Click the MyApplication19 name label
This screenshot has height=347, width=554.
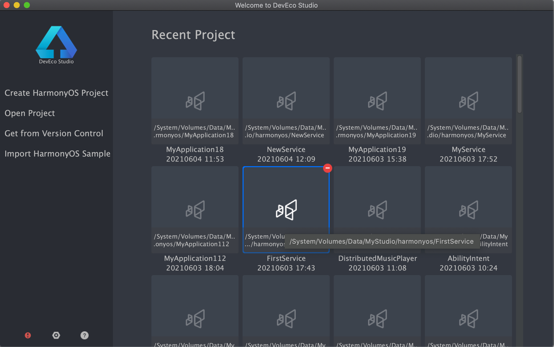[x=377, y=149]
